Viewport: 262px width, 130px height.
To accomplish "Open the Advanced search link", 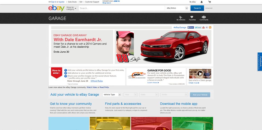I will [209, 8].
